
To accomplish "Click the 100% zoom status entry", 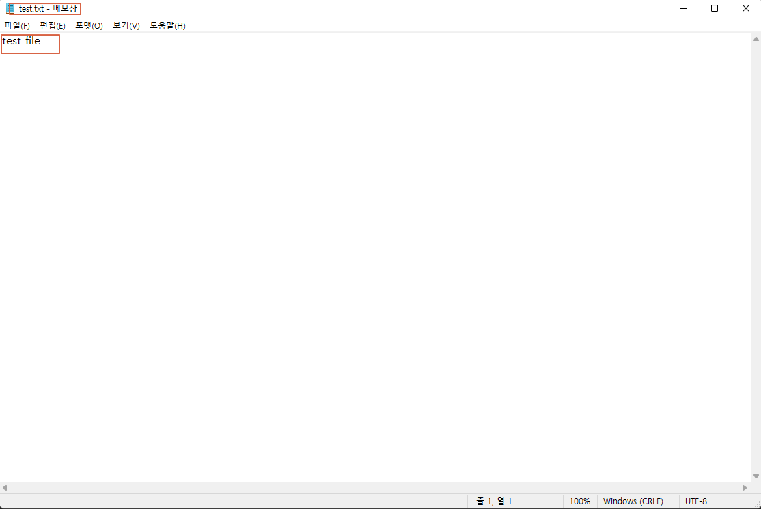I will [579, 501].
